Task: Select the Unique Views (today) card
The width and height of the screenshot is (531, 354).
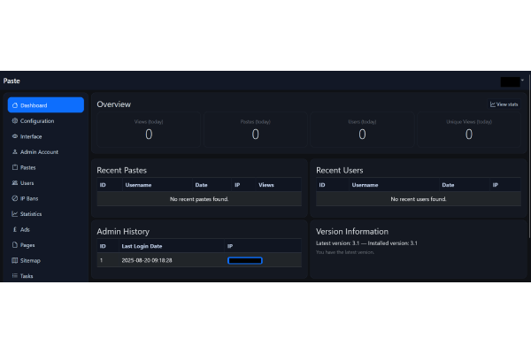Action: 468,130
